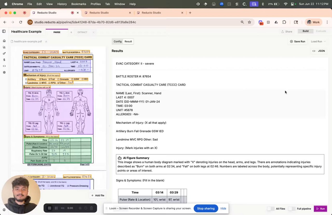Screen dimensions: 332x215
Task: Switch view to Build mode
Action: point(306,31)
